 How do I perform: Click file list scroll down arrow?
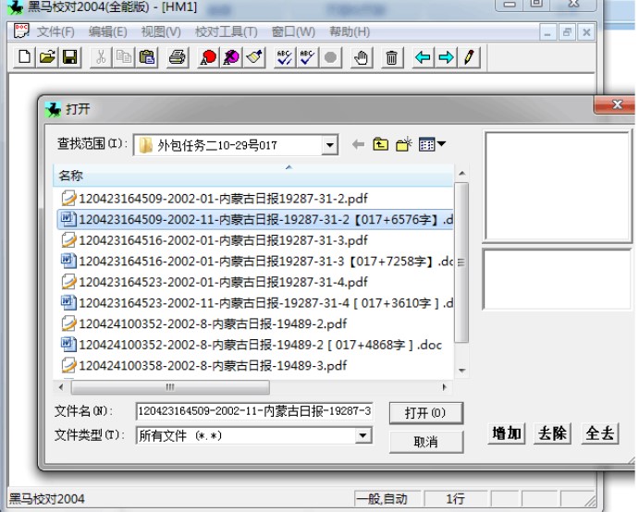click(461, 371)
